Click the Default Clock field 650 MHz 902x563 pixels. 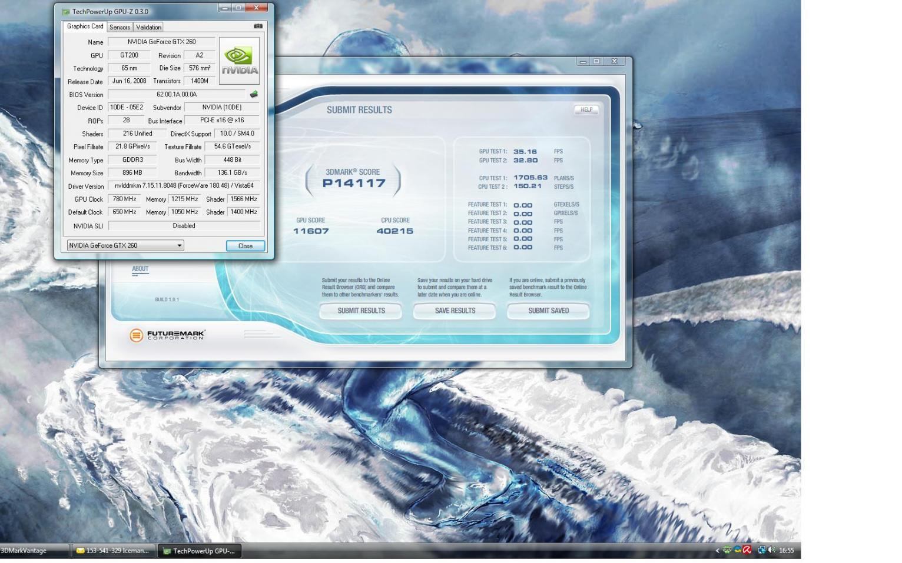click(124, 212)
